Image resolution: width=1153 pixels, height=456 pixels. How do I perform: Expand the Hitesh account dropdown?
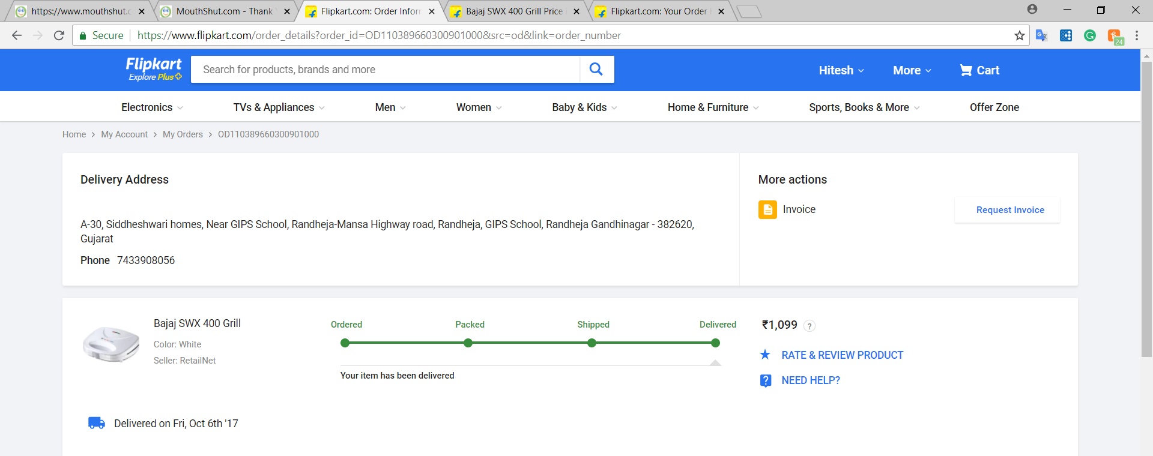[841, 70]
